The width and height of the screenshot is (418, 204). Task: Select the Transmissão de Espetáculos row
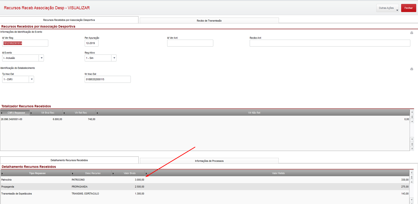pos(205,194)
